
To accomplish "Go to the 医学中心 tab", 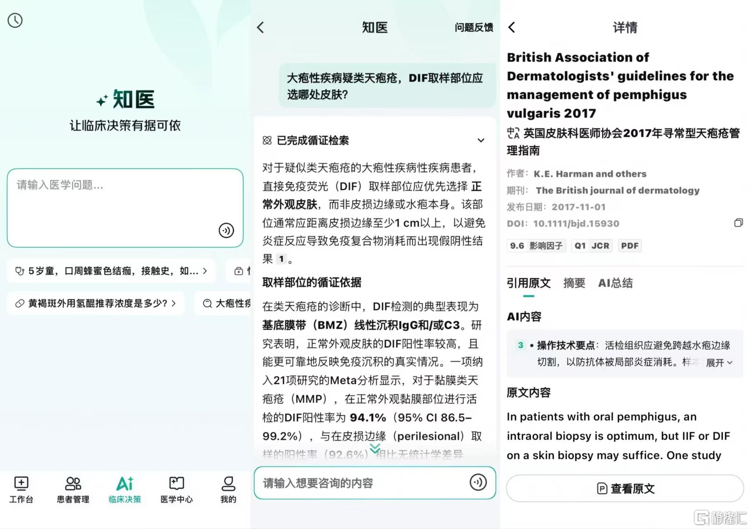I will 177,490.
